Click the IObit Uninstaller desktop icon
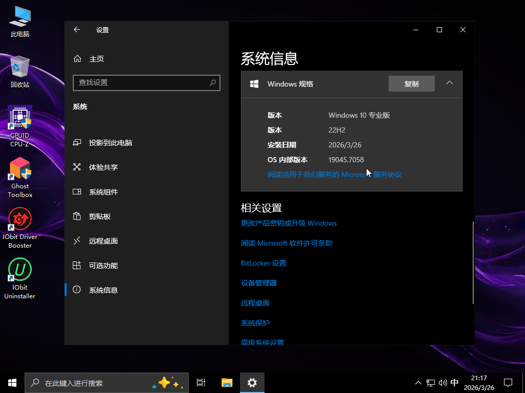Viewport: 525px width, 393px height. click(x=20, y=278)
